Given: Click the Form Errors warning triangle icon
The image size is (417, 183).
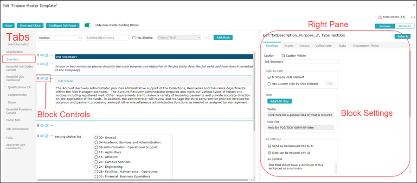Looking at the screenshot, I should pos(380,17).
